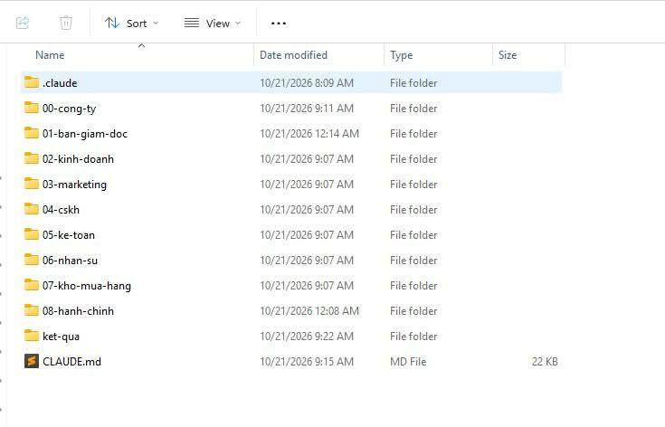The image size is (665, 427).
Task: Click the ket-qua folder icon
Action: 32,336
